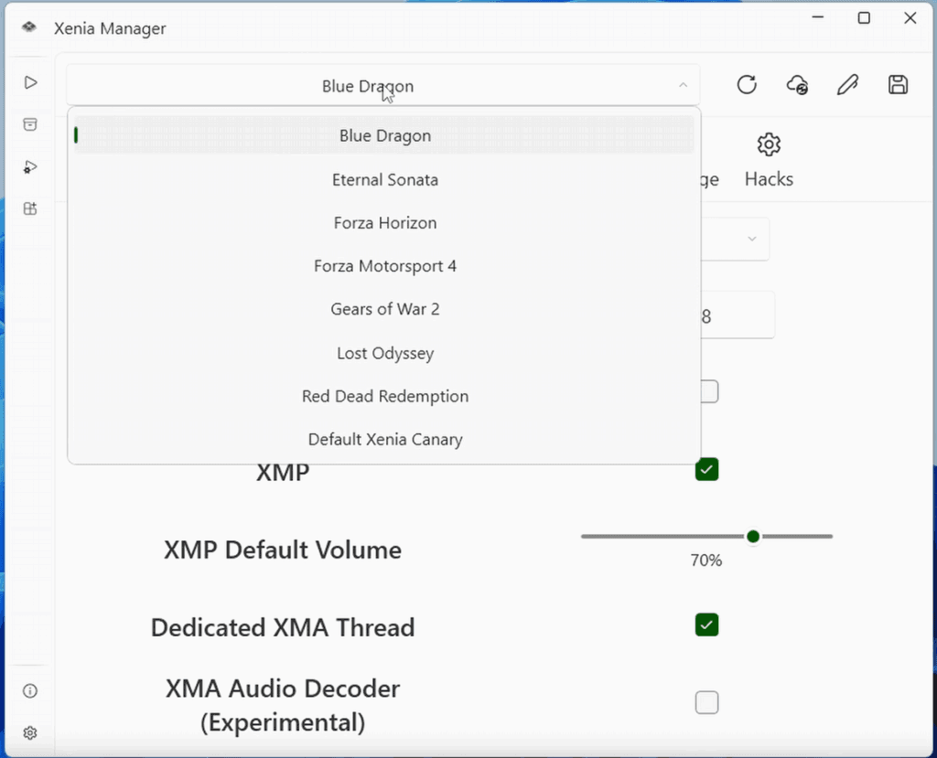Viewport: 937px width, 758px height.
Task: Choose Eternal Sonata in the dropdown
Action: point(384,180)
